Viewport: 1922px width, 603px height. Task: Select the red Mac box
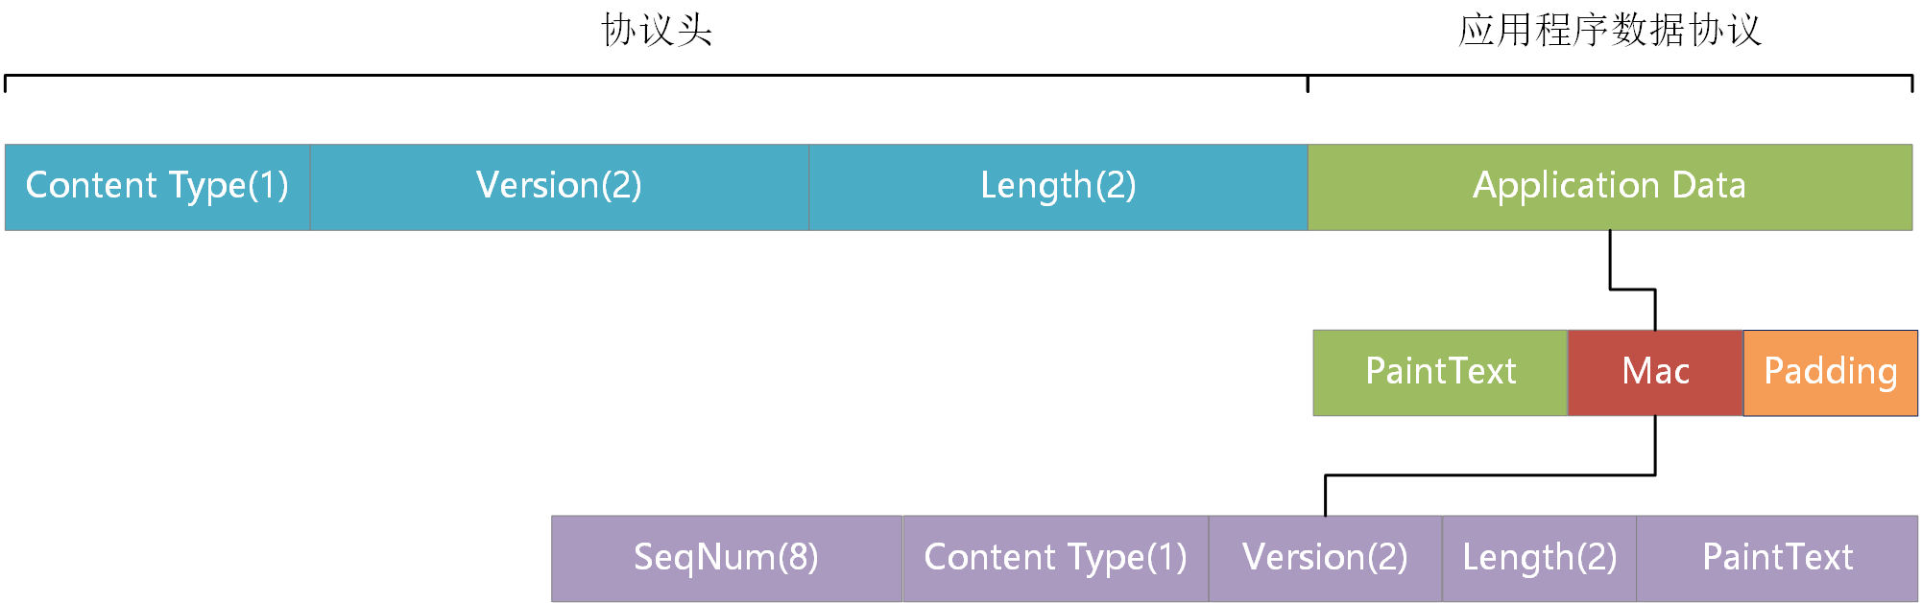[1655, 372]
